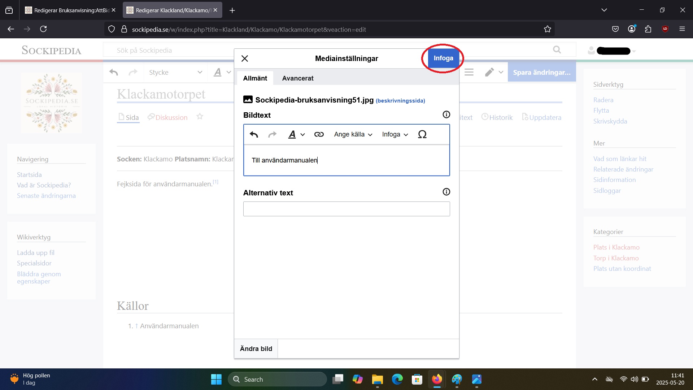This screenshot has width=693, height=390.
Task: Open Firefox extensions puzzle icon
Action: [648, 29]
